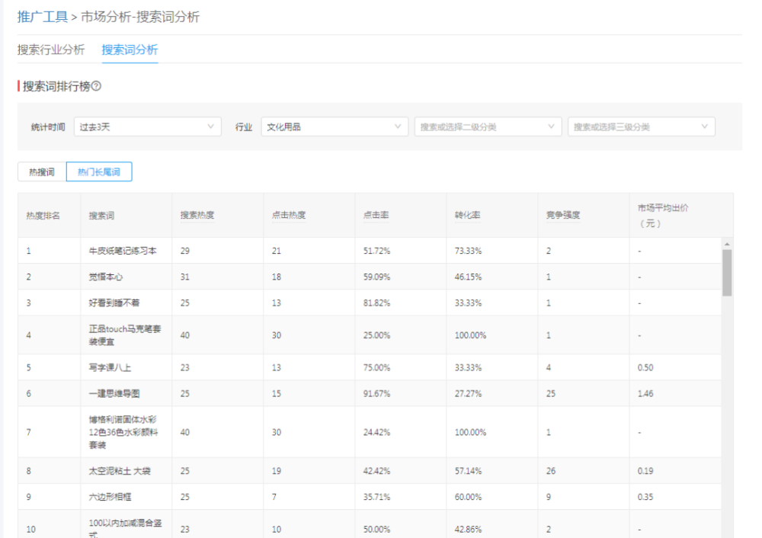Select search term 牛皮纸笔记练习本
This screenshot has height=538, width=762.
pyautogui.click(x=123, y=251)
